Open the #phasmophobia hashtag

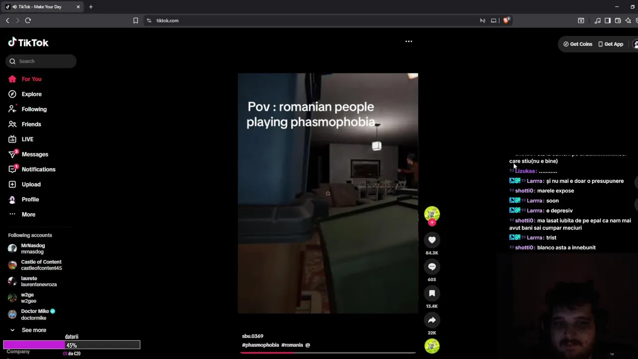[260, 345]
